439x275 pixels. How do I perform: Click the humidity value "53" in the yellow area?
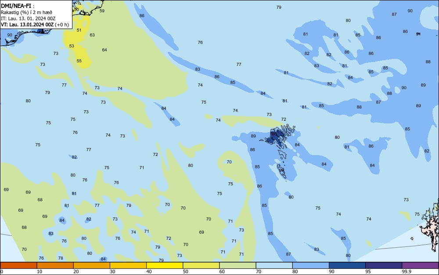[x=72, y=46]
